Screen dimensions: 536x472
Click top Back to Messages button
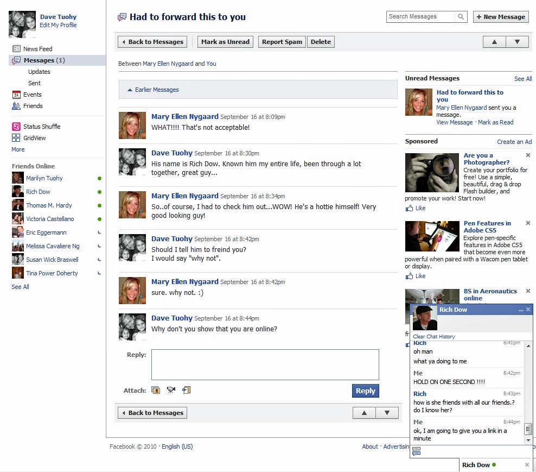[x=152, y=42]
